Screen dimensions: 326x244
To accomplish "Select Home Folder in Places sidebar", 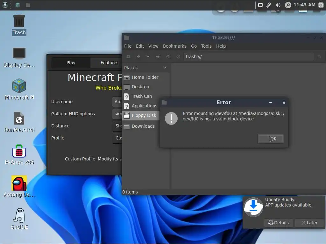I will (145, 78).
